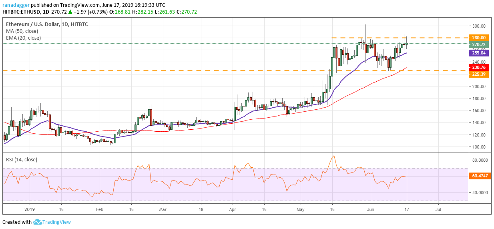The image size is (494, 229).
Task: Click the May date axis label
Action: coord(301,209)
